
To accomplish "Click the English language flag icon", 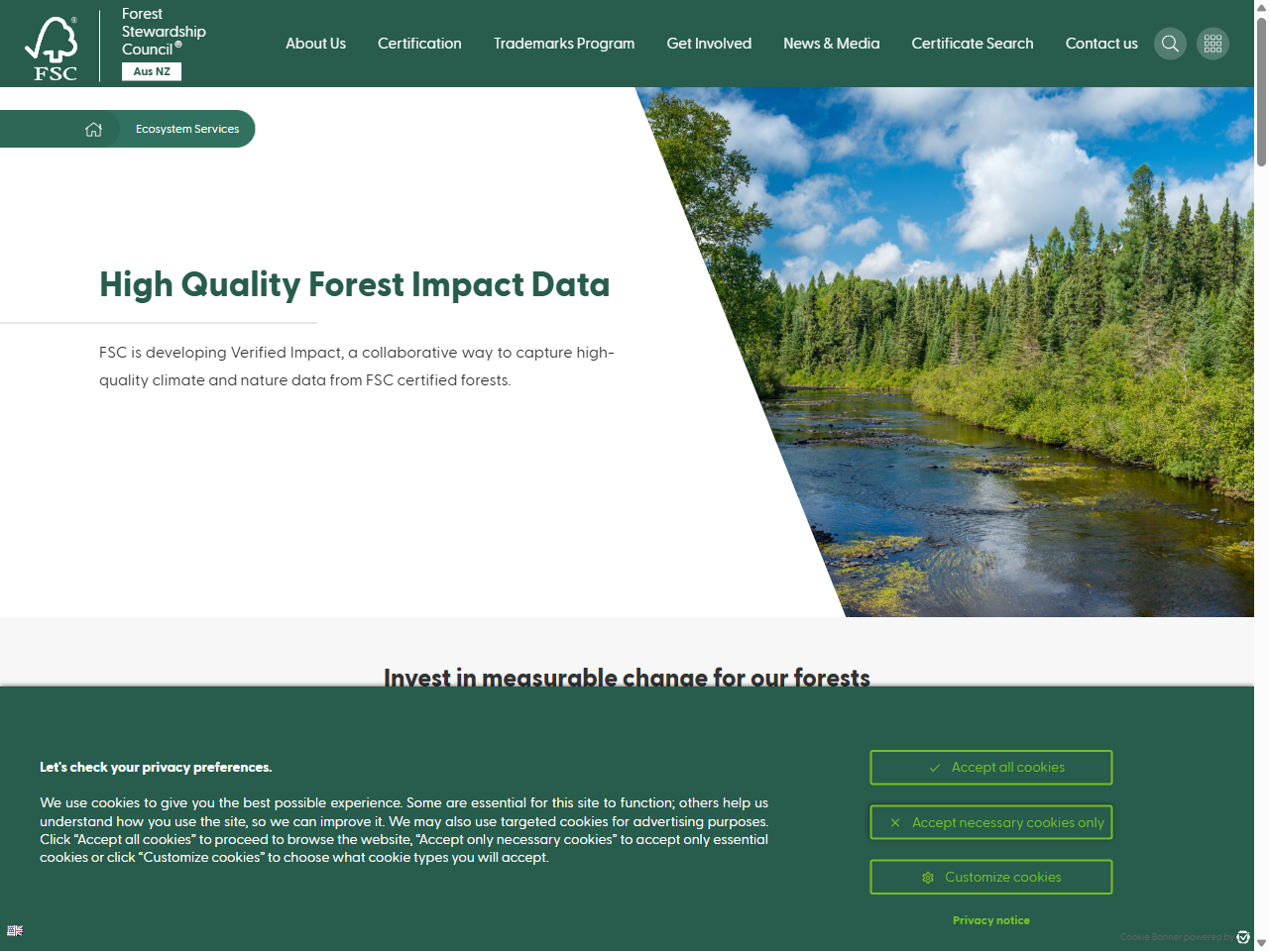I will (14, 930).
